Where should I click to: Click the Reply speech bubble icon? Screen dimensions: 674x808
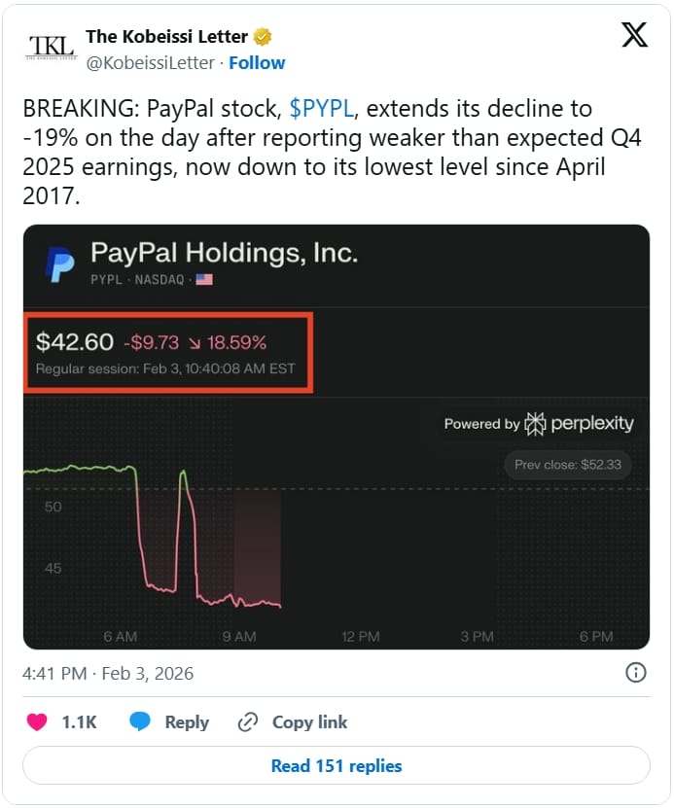click(140, 721)
